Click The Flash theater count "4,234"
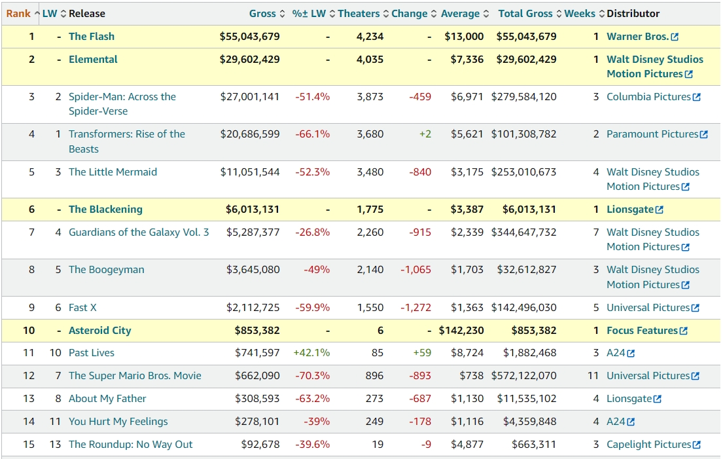 [x=370, y=37]
